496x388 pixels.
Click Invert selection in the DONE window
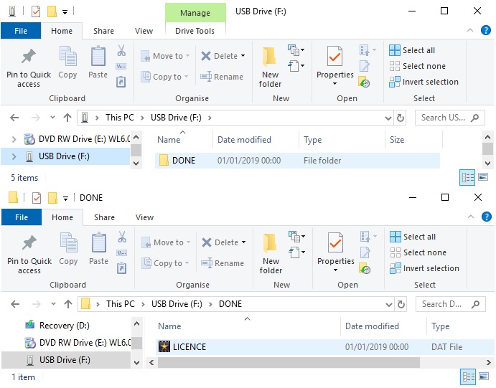click(424, 268)
